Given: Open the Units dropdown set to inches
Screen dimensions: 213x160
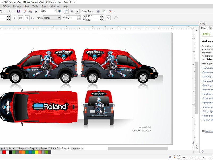Looking at the screenshot, I should [x=52, y=18].
